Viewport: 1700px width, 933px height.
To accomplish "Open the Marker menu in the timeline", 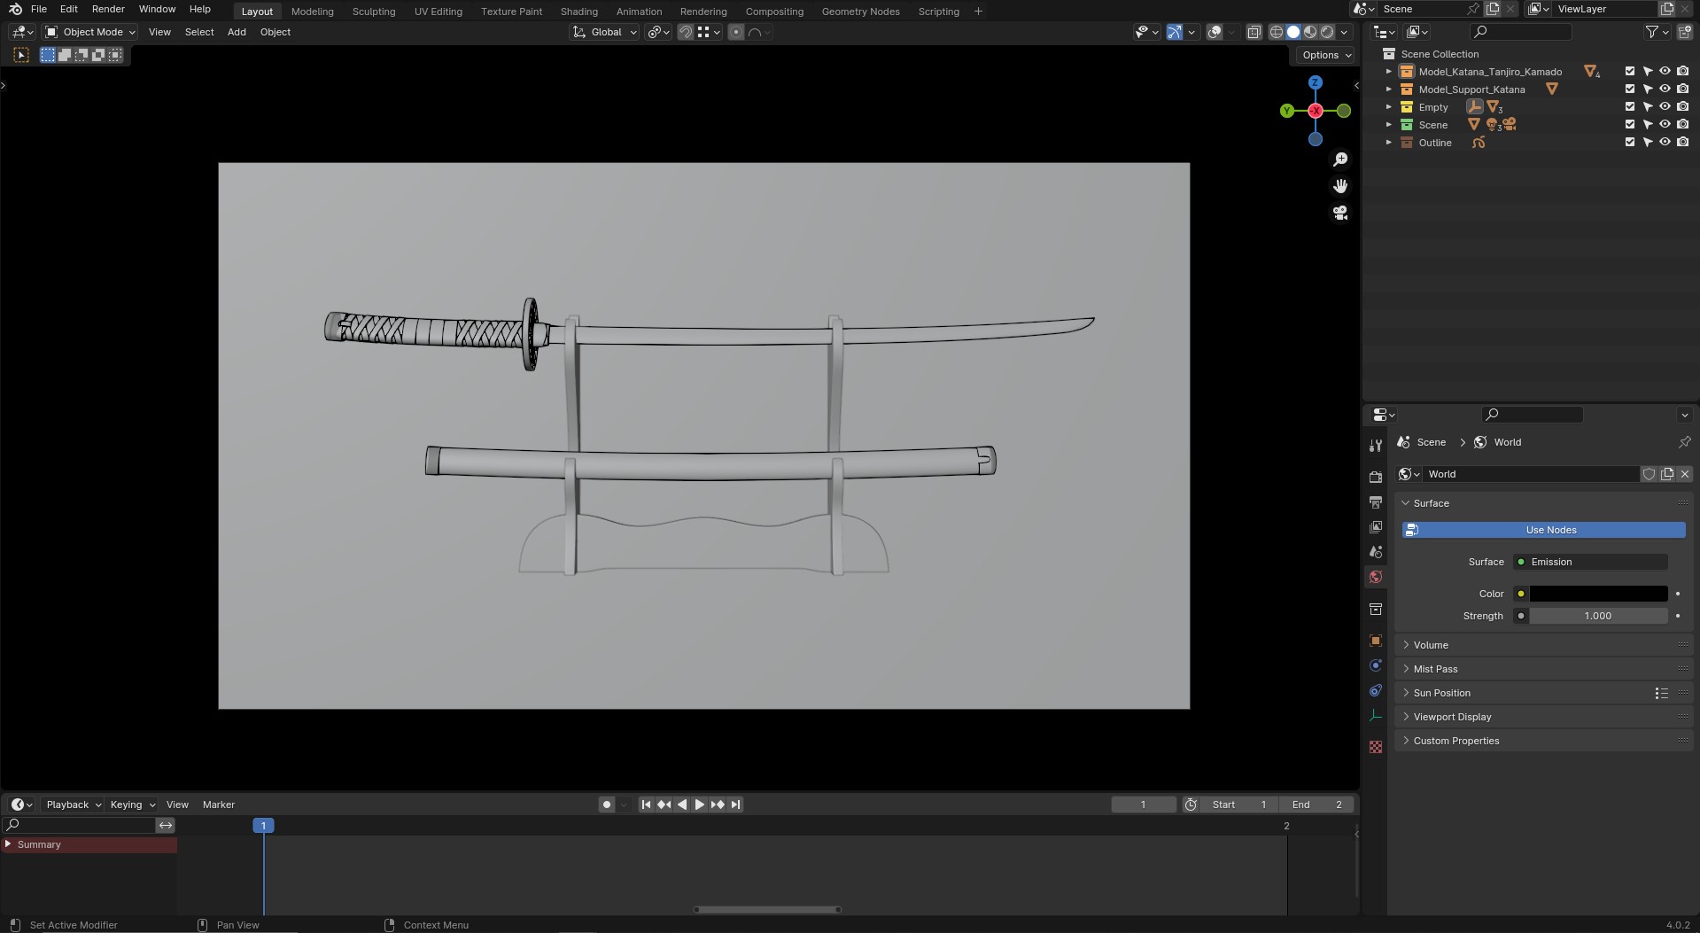I will click(x=219, y=805).
